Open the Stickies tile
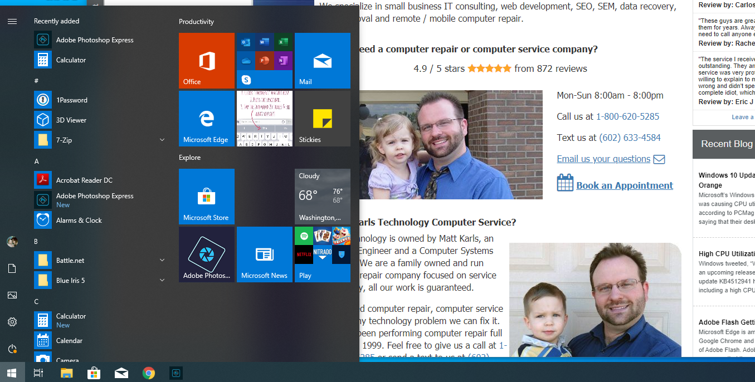This screenshot has height=382, width=755. (323, 117)
